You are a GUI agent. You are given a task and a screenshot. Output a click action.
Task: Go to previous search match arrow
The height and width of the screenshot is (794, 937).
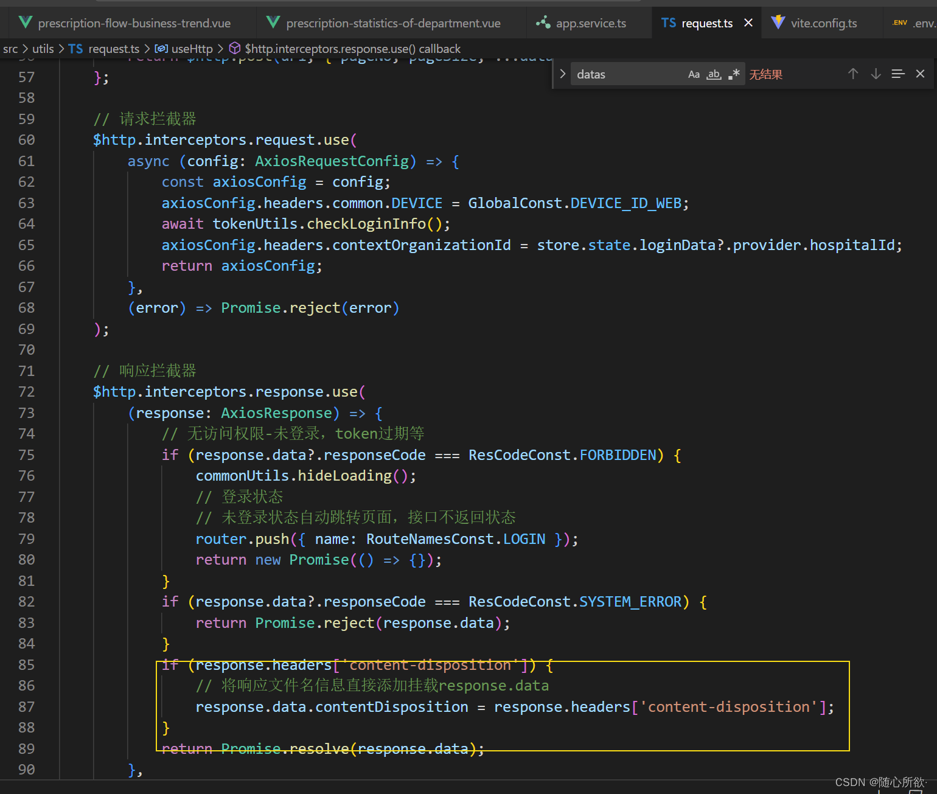click(853, 74)
